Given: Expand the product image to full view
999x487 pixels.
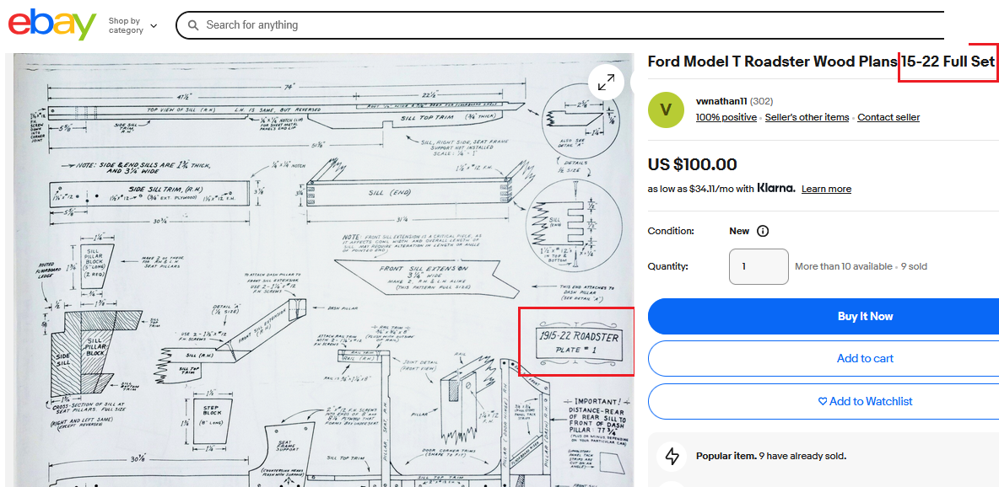Looking at the screenshot, I should coord(606,82).
